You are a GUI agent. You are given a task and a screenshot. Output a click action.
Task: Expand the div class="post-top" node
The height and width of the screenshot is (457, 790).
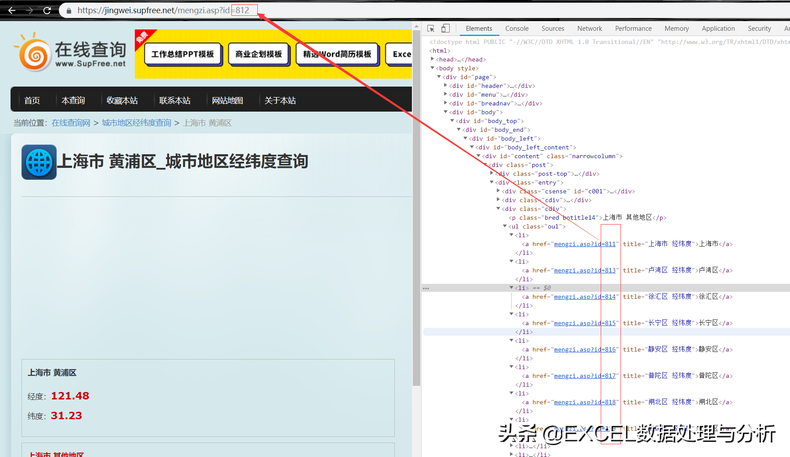492,174
